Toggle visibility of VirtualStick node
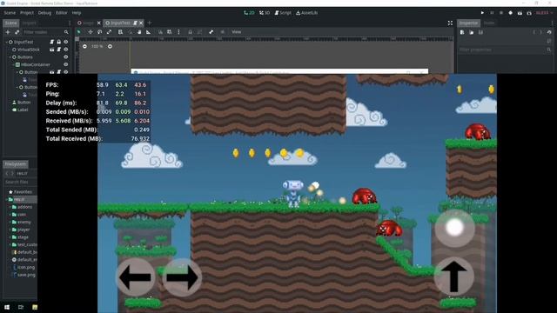 66,50
